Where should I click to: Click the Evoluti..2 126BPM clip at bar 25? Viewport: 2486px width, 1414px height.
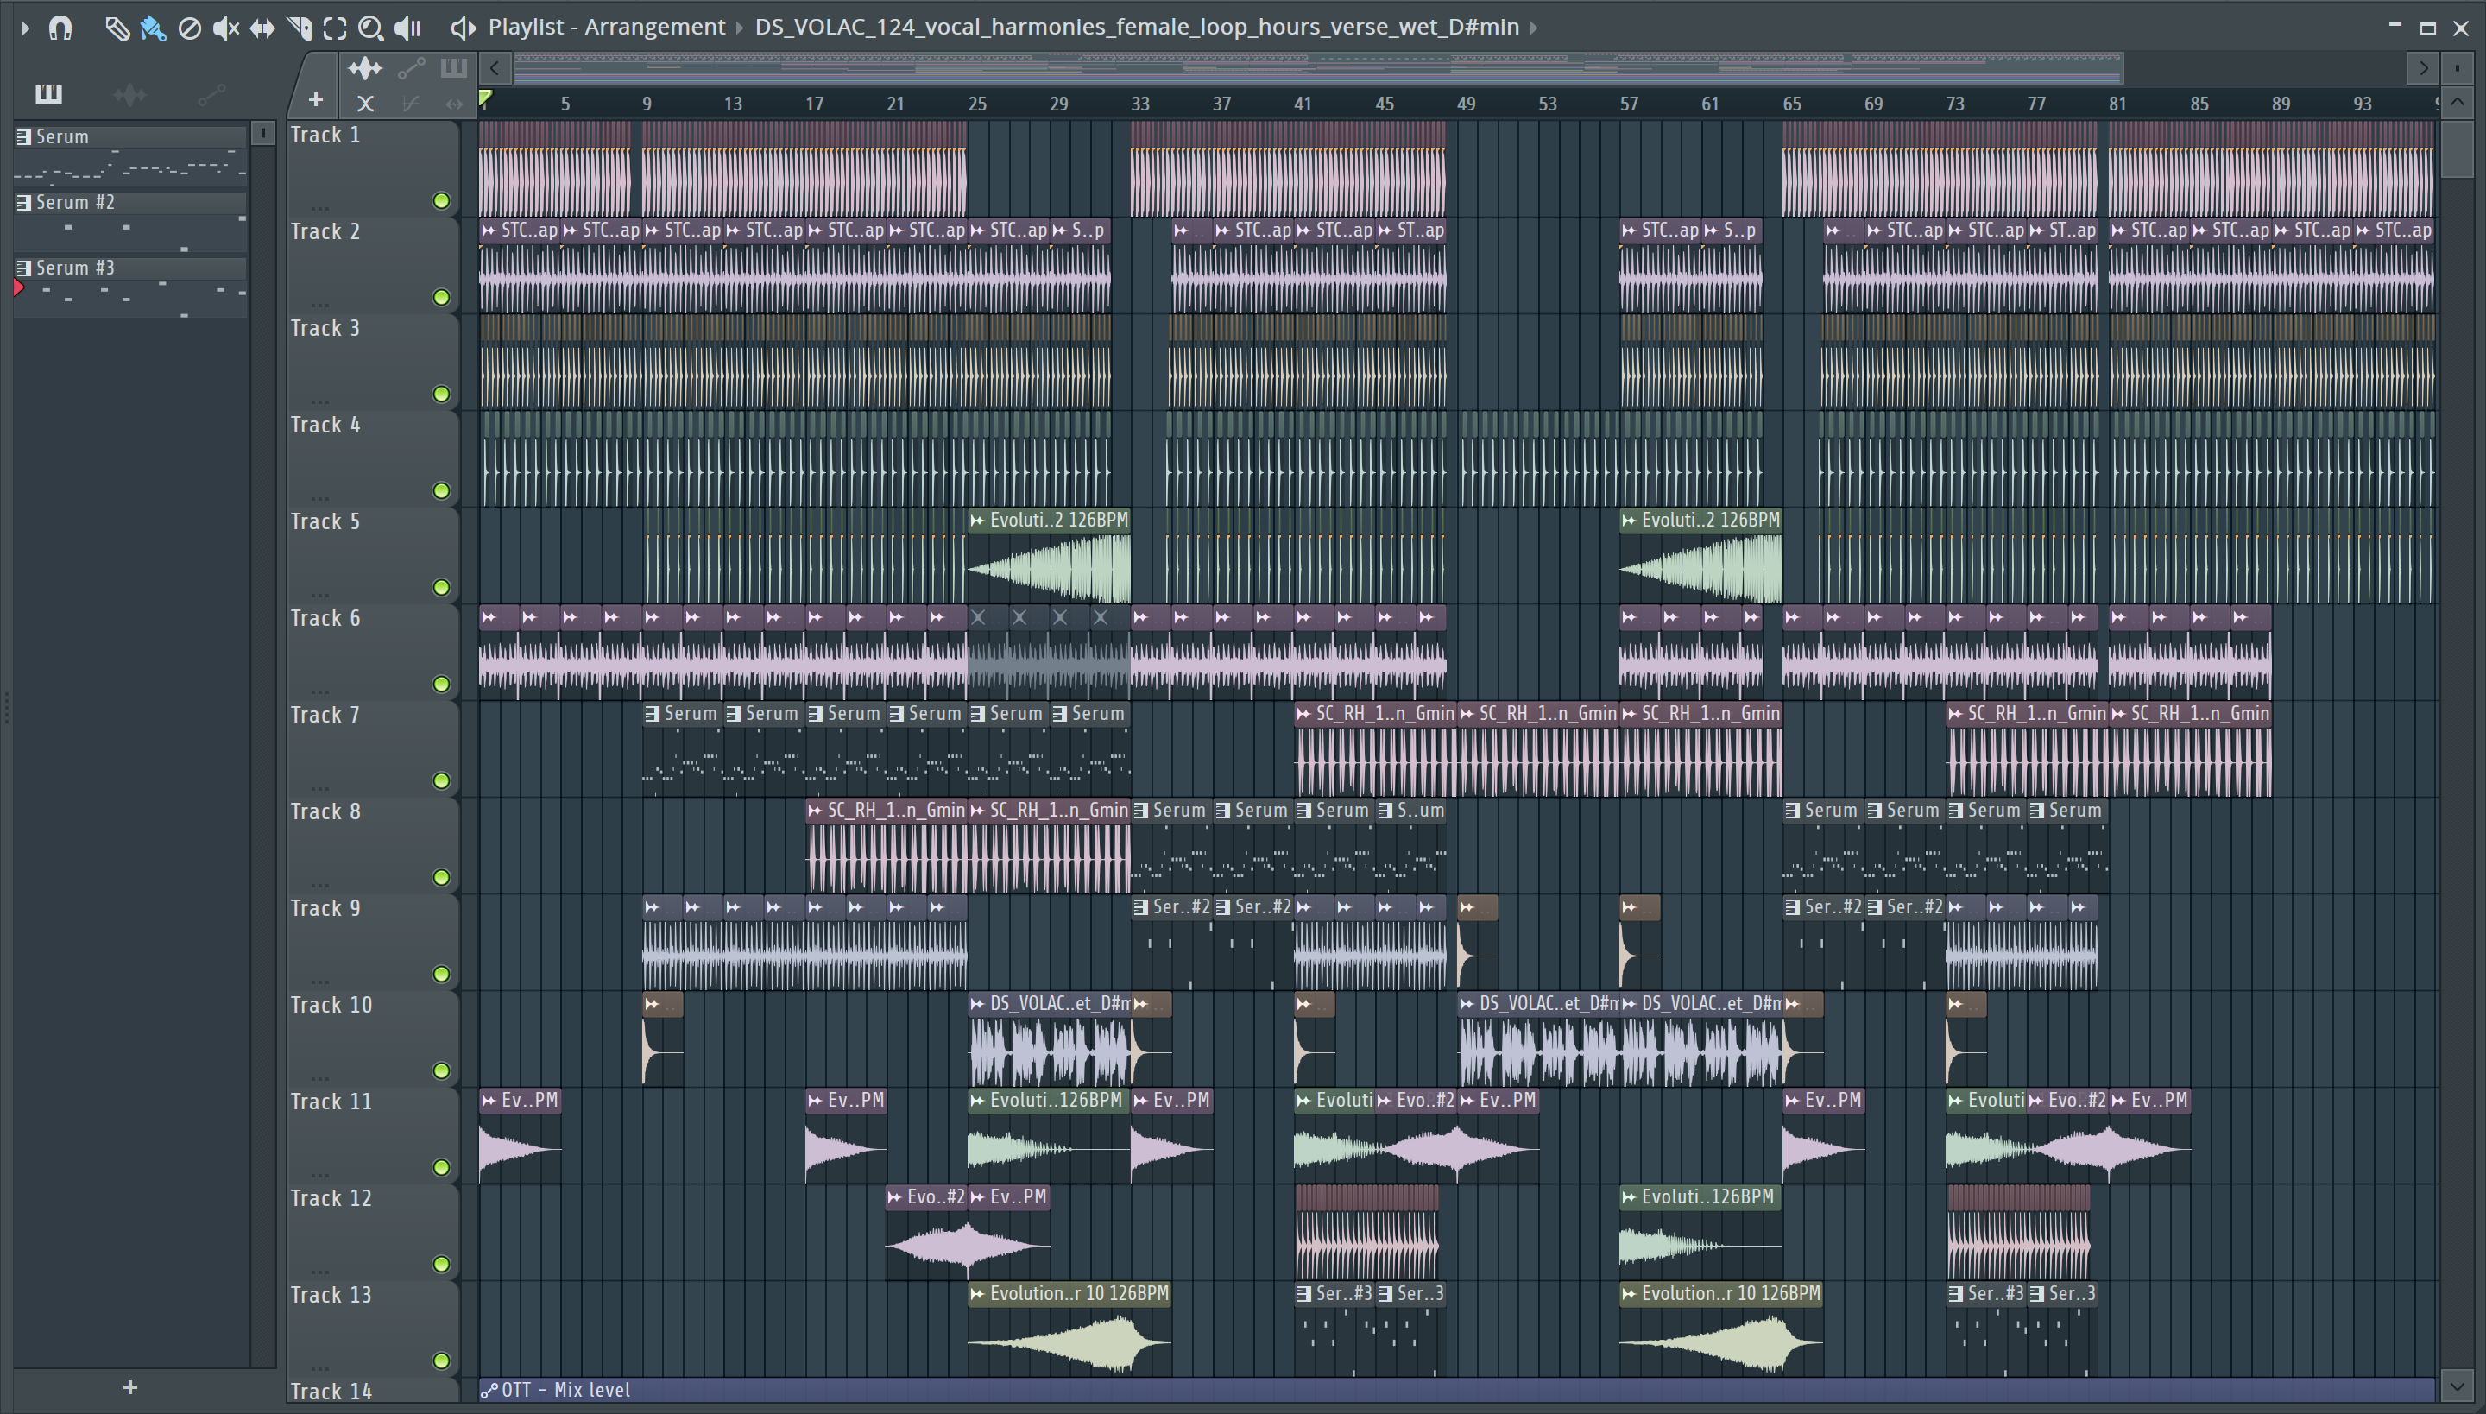1049,558
